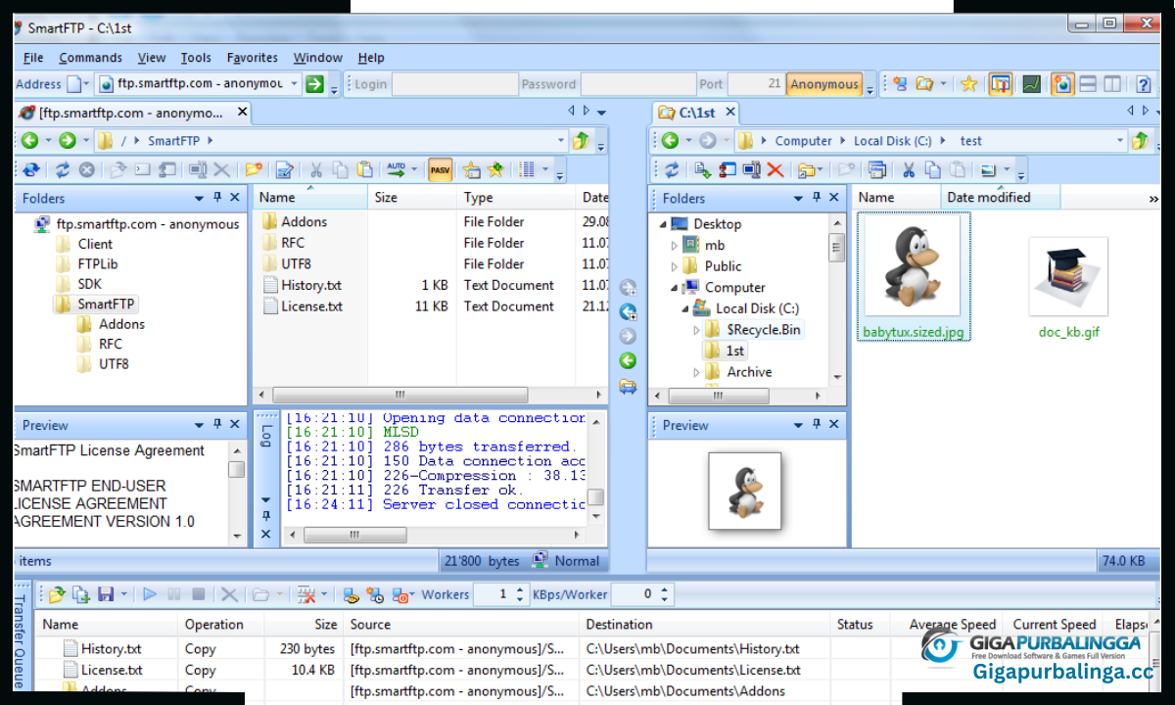
Task: Switch to the C:\1st tab
Action: point(694,113)
